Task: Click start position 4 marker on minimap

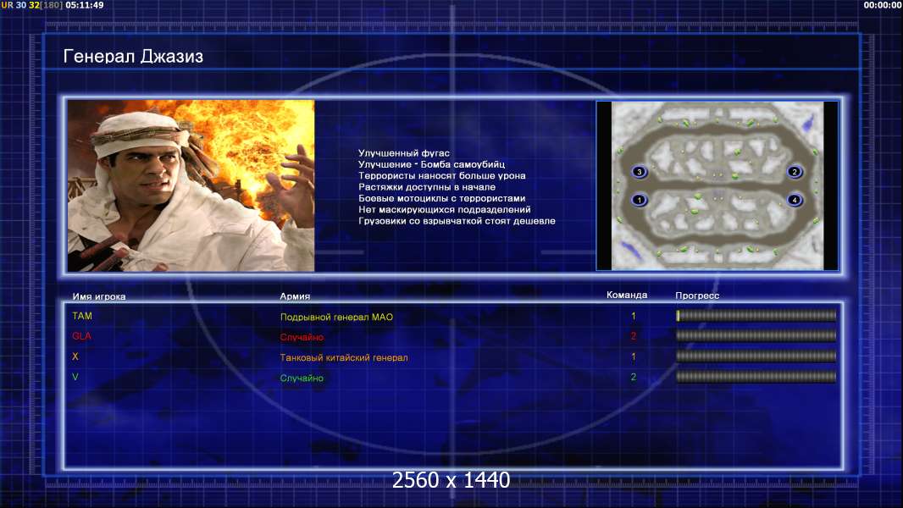Action: 795,200
